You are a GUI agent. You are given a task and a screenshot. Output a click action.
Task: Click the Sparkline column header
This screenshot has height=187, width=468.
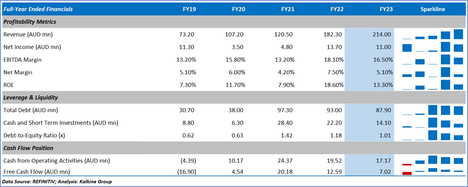432,9
